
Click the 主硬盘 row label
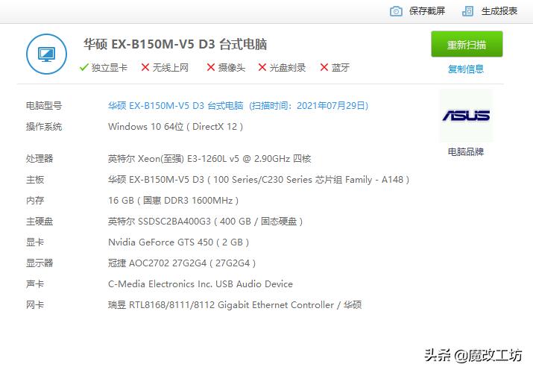pos(40,222)
